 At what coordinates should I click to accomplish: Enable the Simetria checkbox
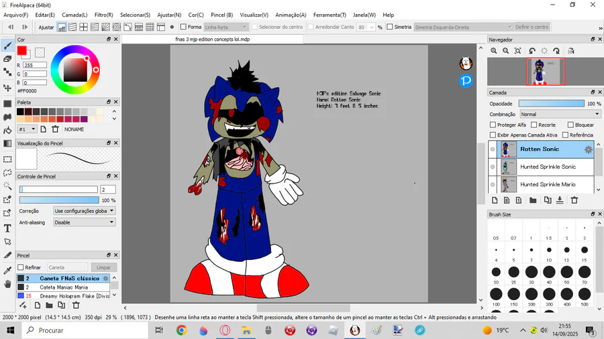[390, 27]
